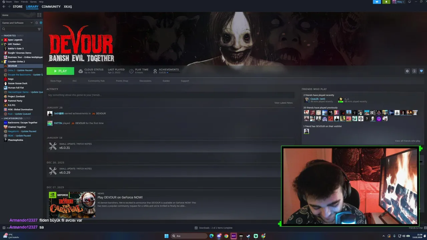Open the Discussions link
Image resolution: width=427 pixels, height=240 pixels.
point(145,81)
